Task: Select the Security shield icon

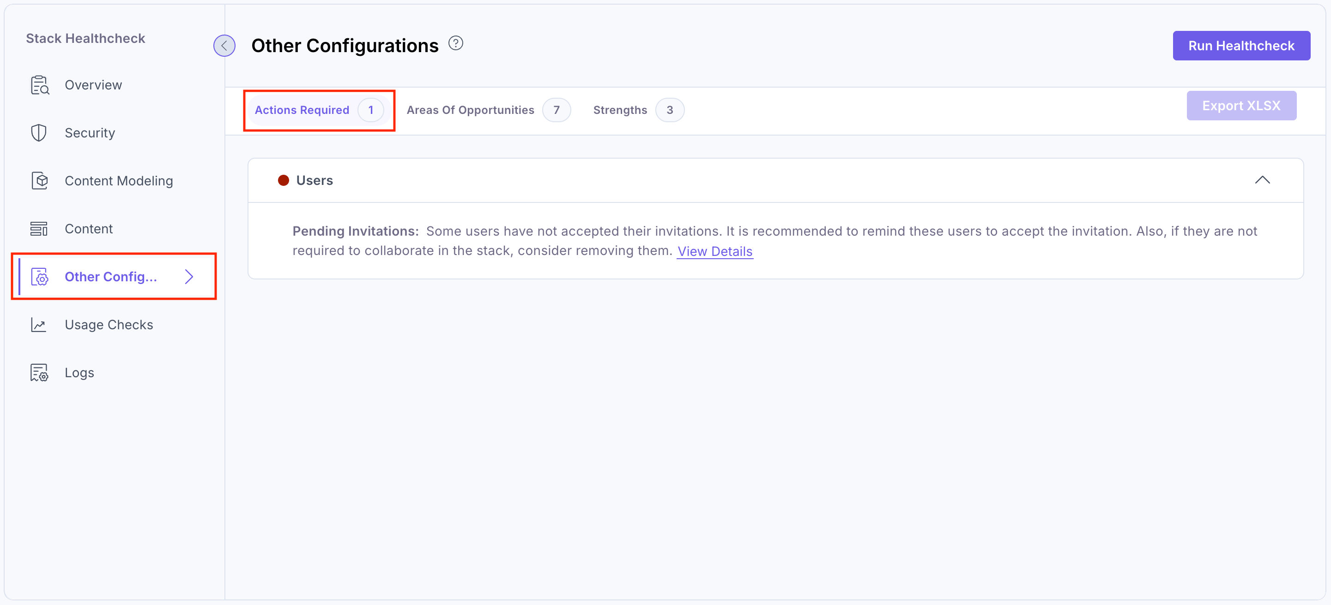Action: [x=39, y=132]
